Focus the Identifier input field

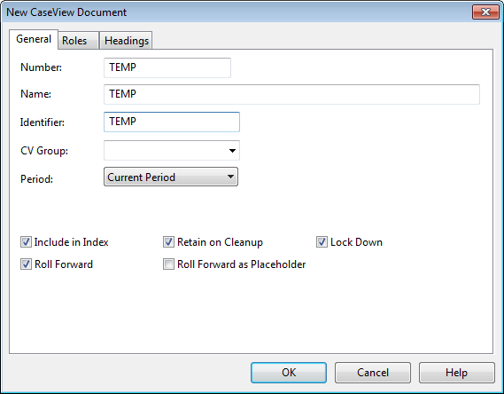(172, 122)
